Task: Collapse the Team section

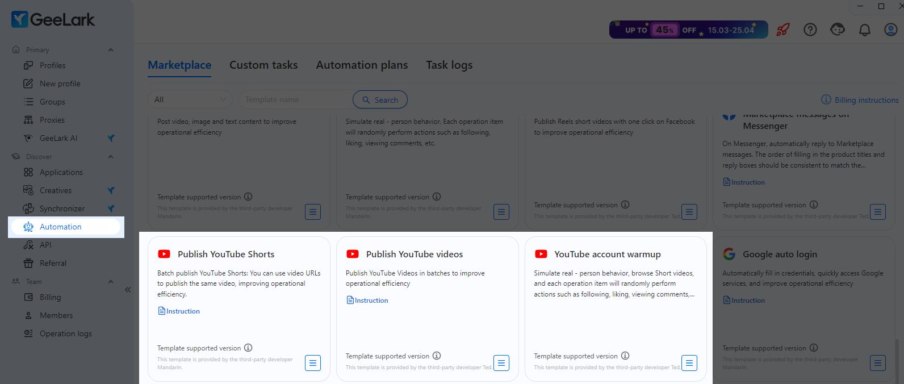Action: [111, 281]
